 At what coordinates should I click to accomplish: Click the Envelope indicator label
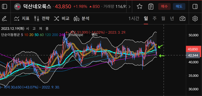point(76,35)
